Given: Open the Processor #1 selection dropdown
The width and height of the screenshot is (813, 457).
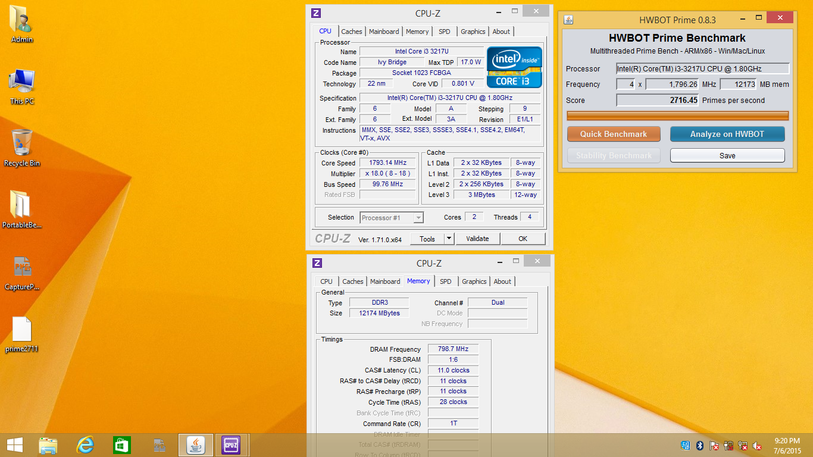Looking at the screenshot, I should 392,218.
